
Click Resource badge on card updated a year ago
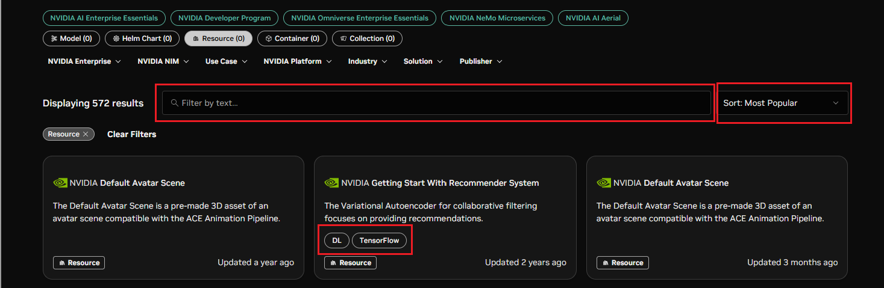pos(79,263)
